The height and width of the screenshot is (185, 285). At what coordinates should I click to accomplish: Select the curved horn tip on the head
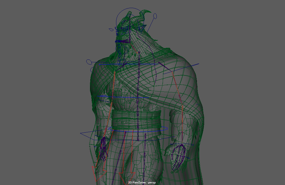(x=148, y=13)
